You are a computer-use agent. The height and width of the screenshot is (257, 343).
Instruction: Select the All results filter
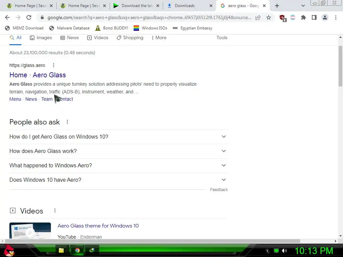click(x=15, y=37)
